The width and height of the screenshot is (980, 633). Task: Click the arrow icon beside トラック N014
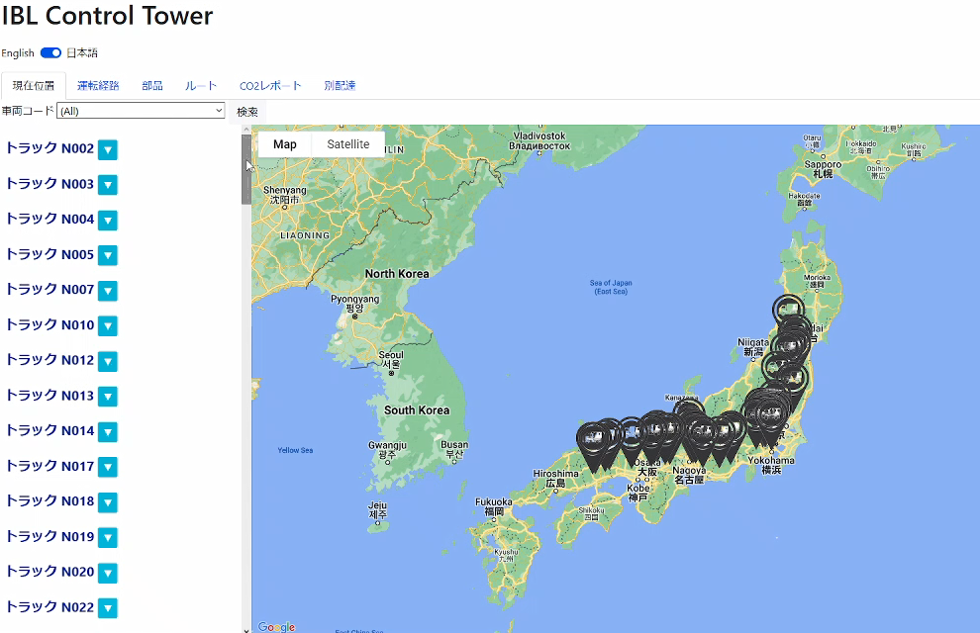point(108,431)
